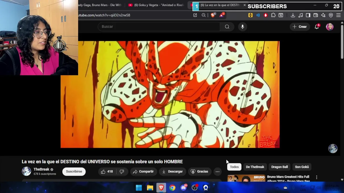Open File Explorer from the taskbar

(x=150, y=188)
